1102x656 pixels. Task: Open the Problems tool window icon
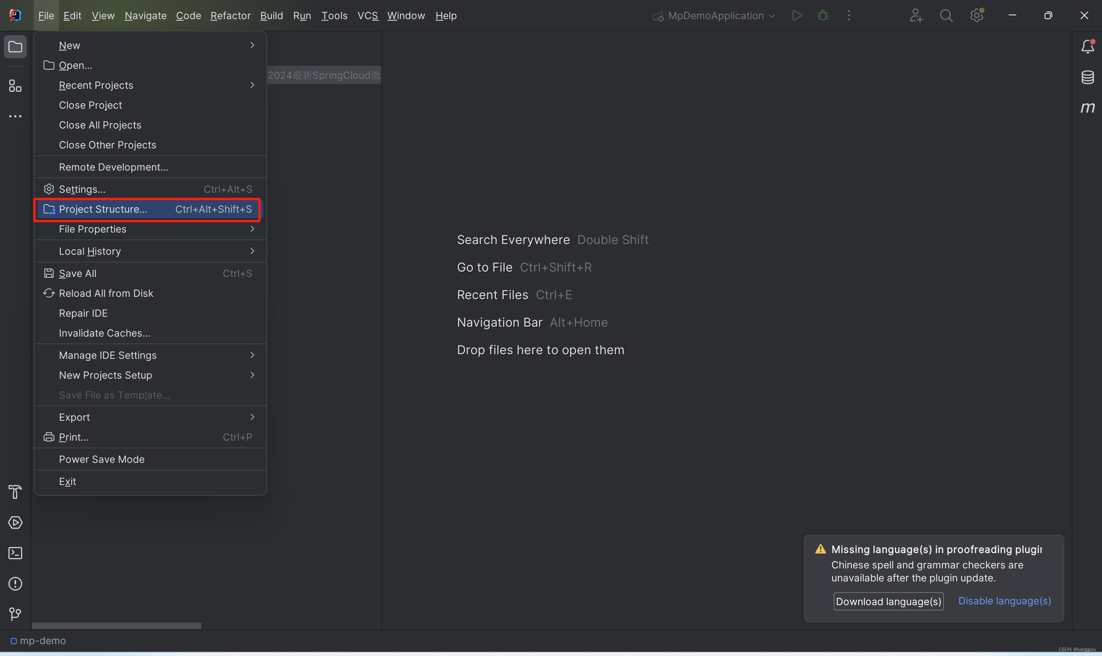[15, 583]
